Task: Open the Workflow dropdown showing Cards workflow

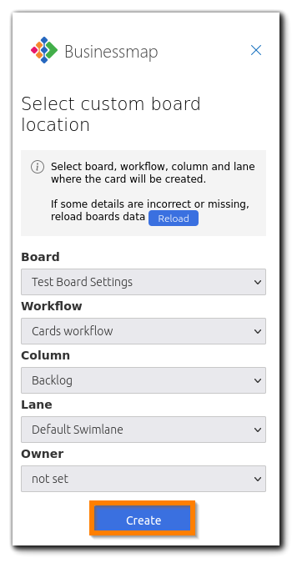Action: (x=143, y=331)
